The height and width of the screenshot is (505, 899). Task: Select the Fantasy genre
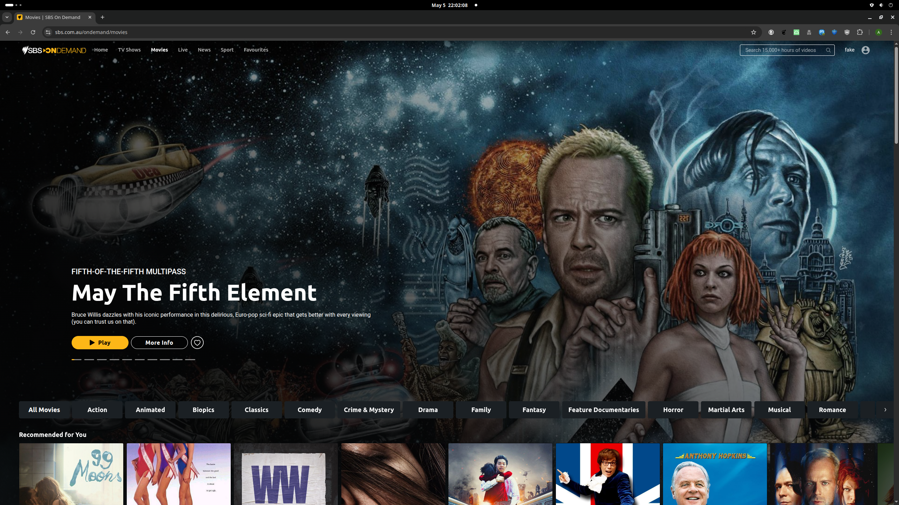[534, 410]
